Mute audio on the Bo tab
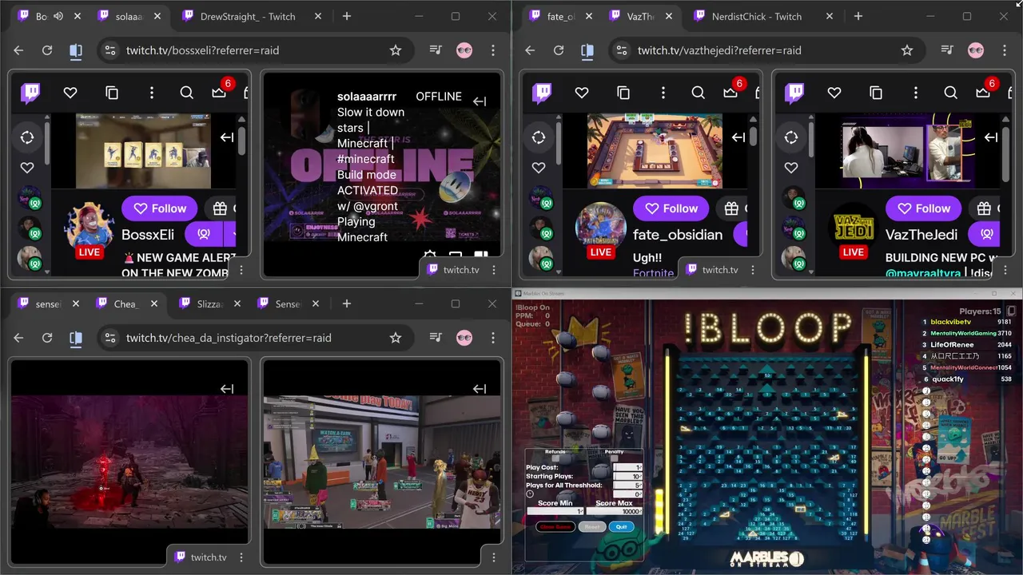 coord(58,16)
